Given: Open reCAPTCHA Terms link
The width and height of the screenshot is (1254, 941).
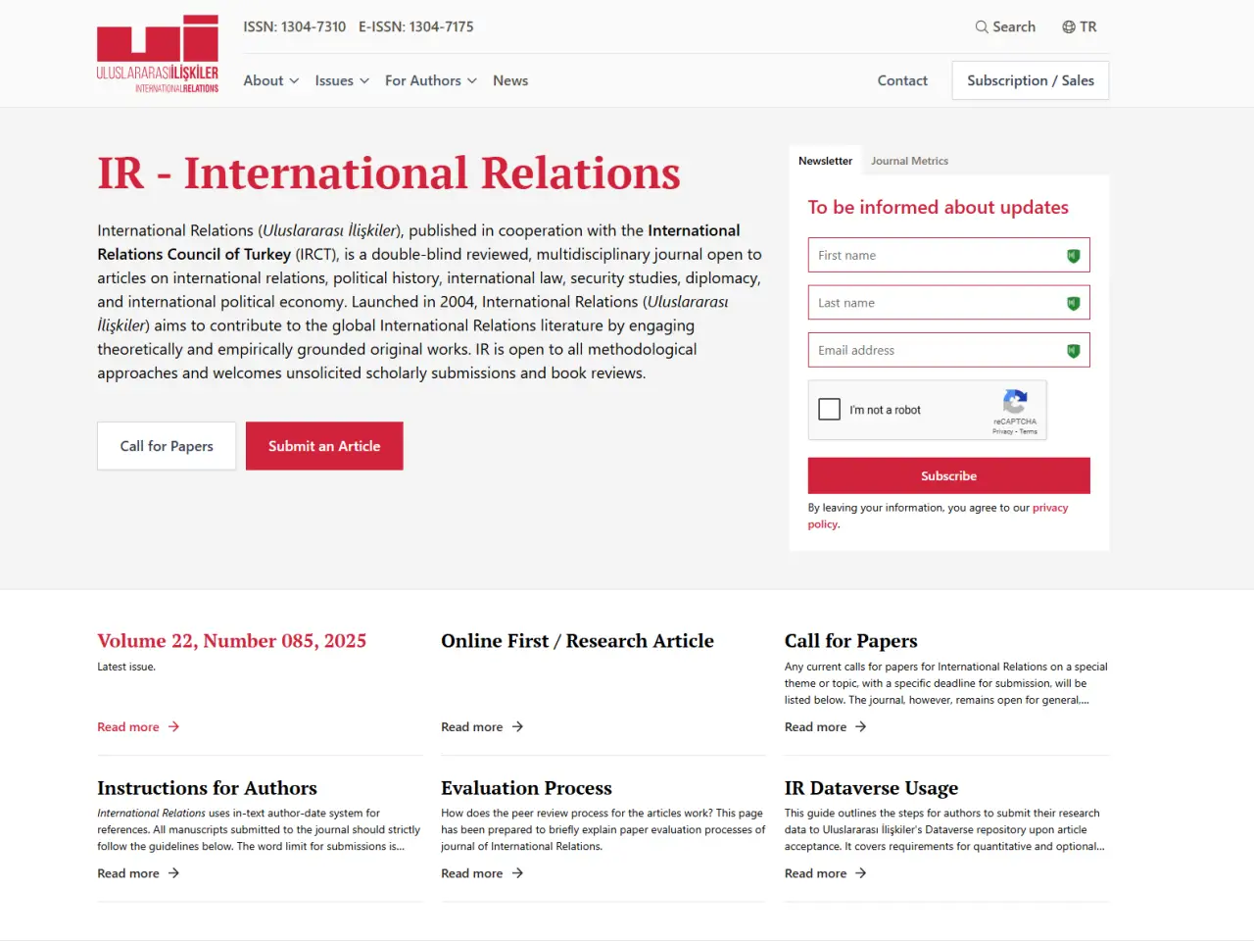Looking at the screenshot, I should click(x=1028, y=431).
